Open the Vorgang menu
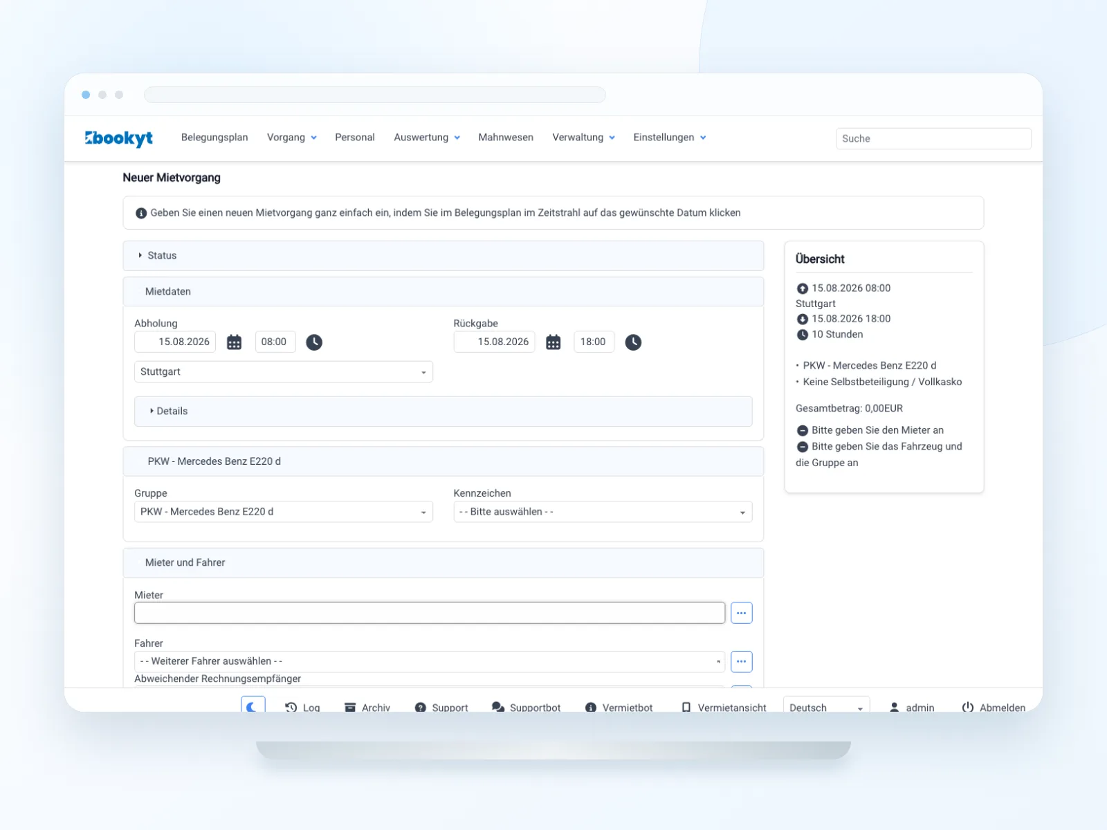 (x=292, y=138)
